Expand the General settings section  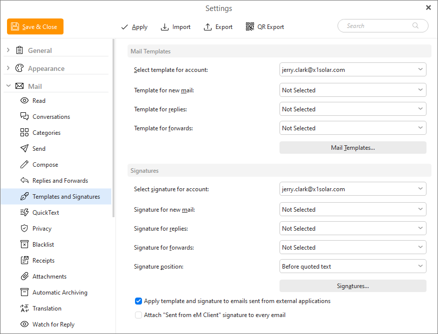pyautogui.click(x=8, y=50)
